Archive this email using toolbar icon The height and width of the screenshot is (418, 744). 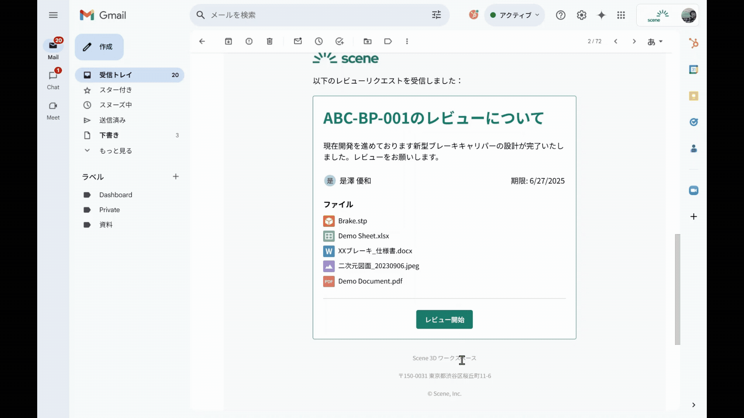click(228, 41)
